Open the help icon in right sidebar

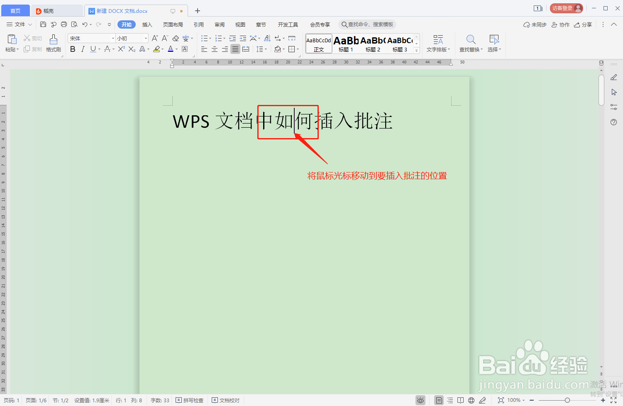614,122
